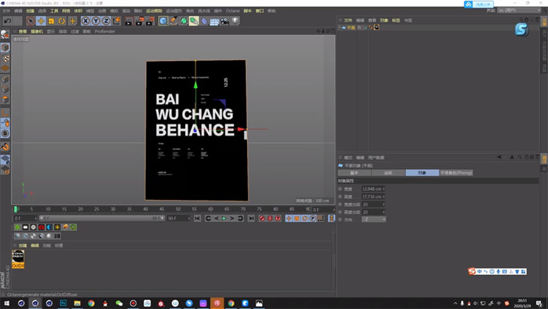Go to the start of the animation
This screenshot has width=548, height=309.
click(x=197, y=218)
